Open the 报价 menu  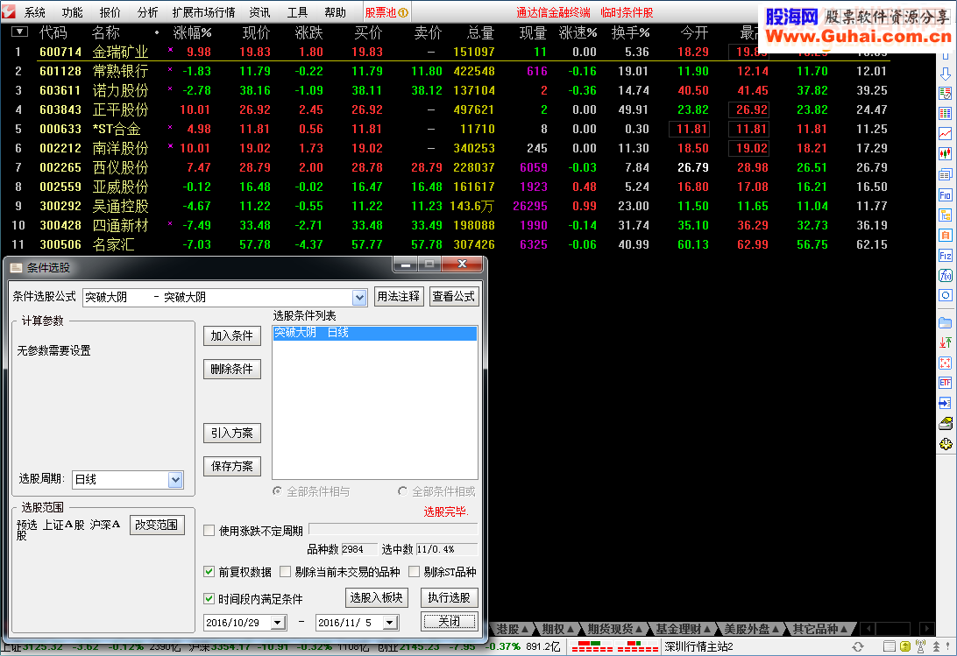tap(110, 12)
